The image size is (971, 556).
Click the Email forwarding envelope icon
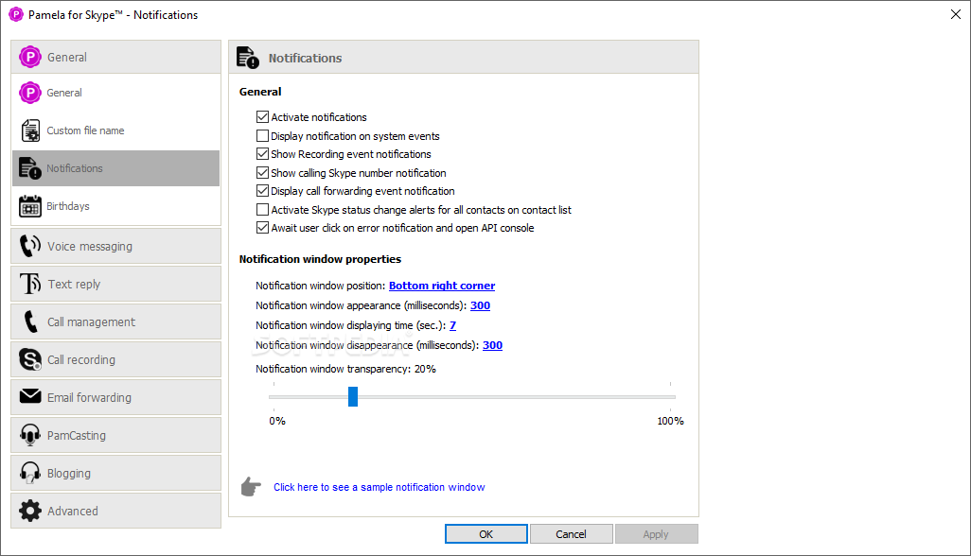29,396
